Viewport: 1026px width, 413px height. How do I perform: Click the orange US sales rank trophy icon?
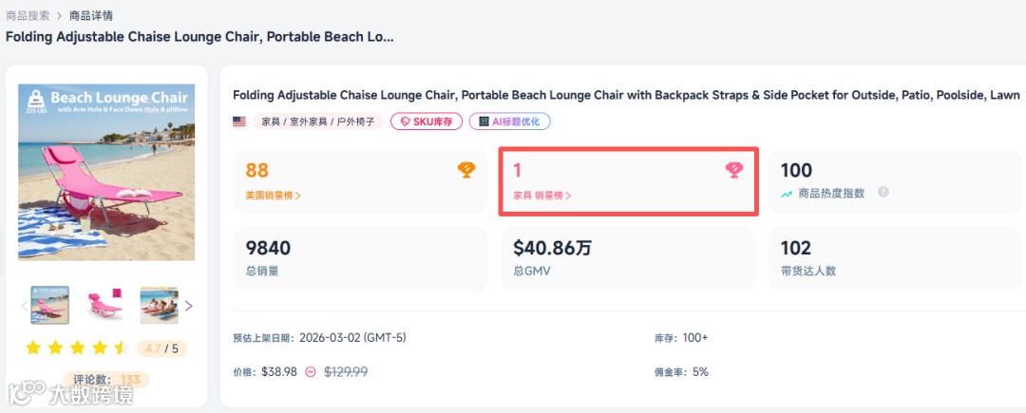[466, 170]
